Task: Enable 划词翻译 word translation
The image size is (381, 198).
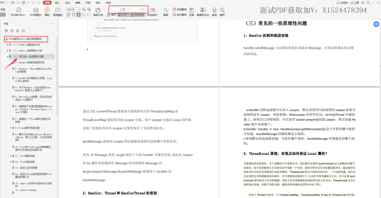Action: [180, 10]
